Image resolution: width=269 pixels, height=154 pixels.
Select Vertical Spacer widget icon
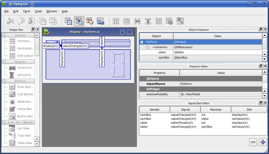coord(12,75)
